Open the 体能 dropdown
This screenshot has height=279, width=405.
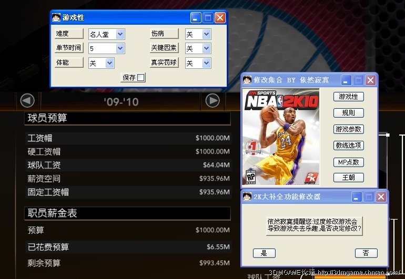109,63
